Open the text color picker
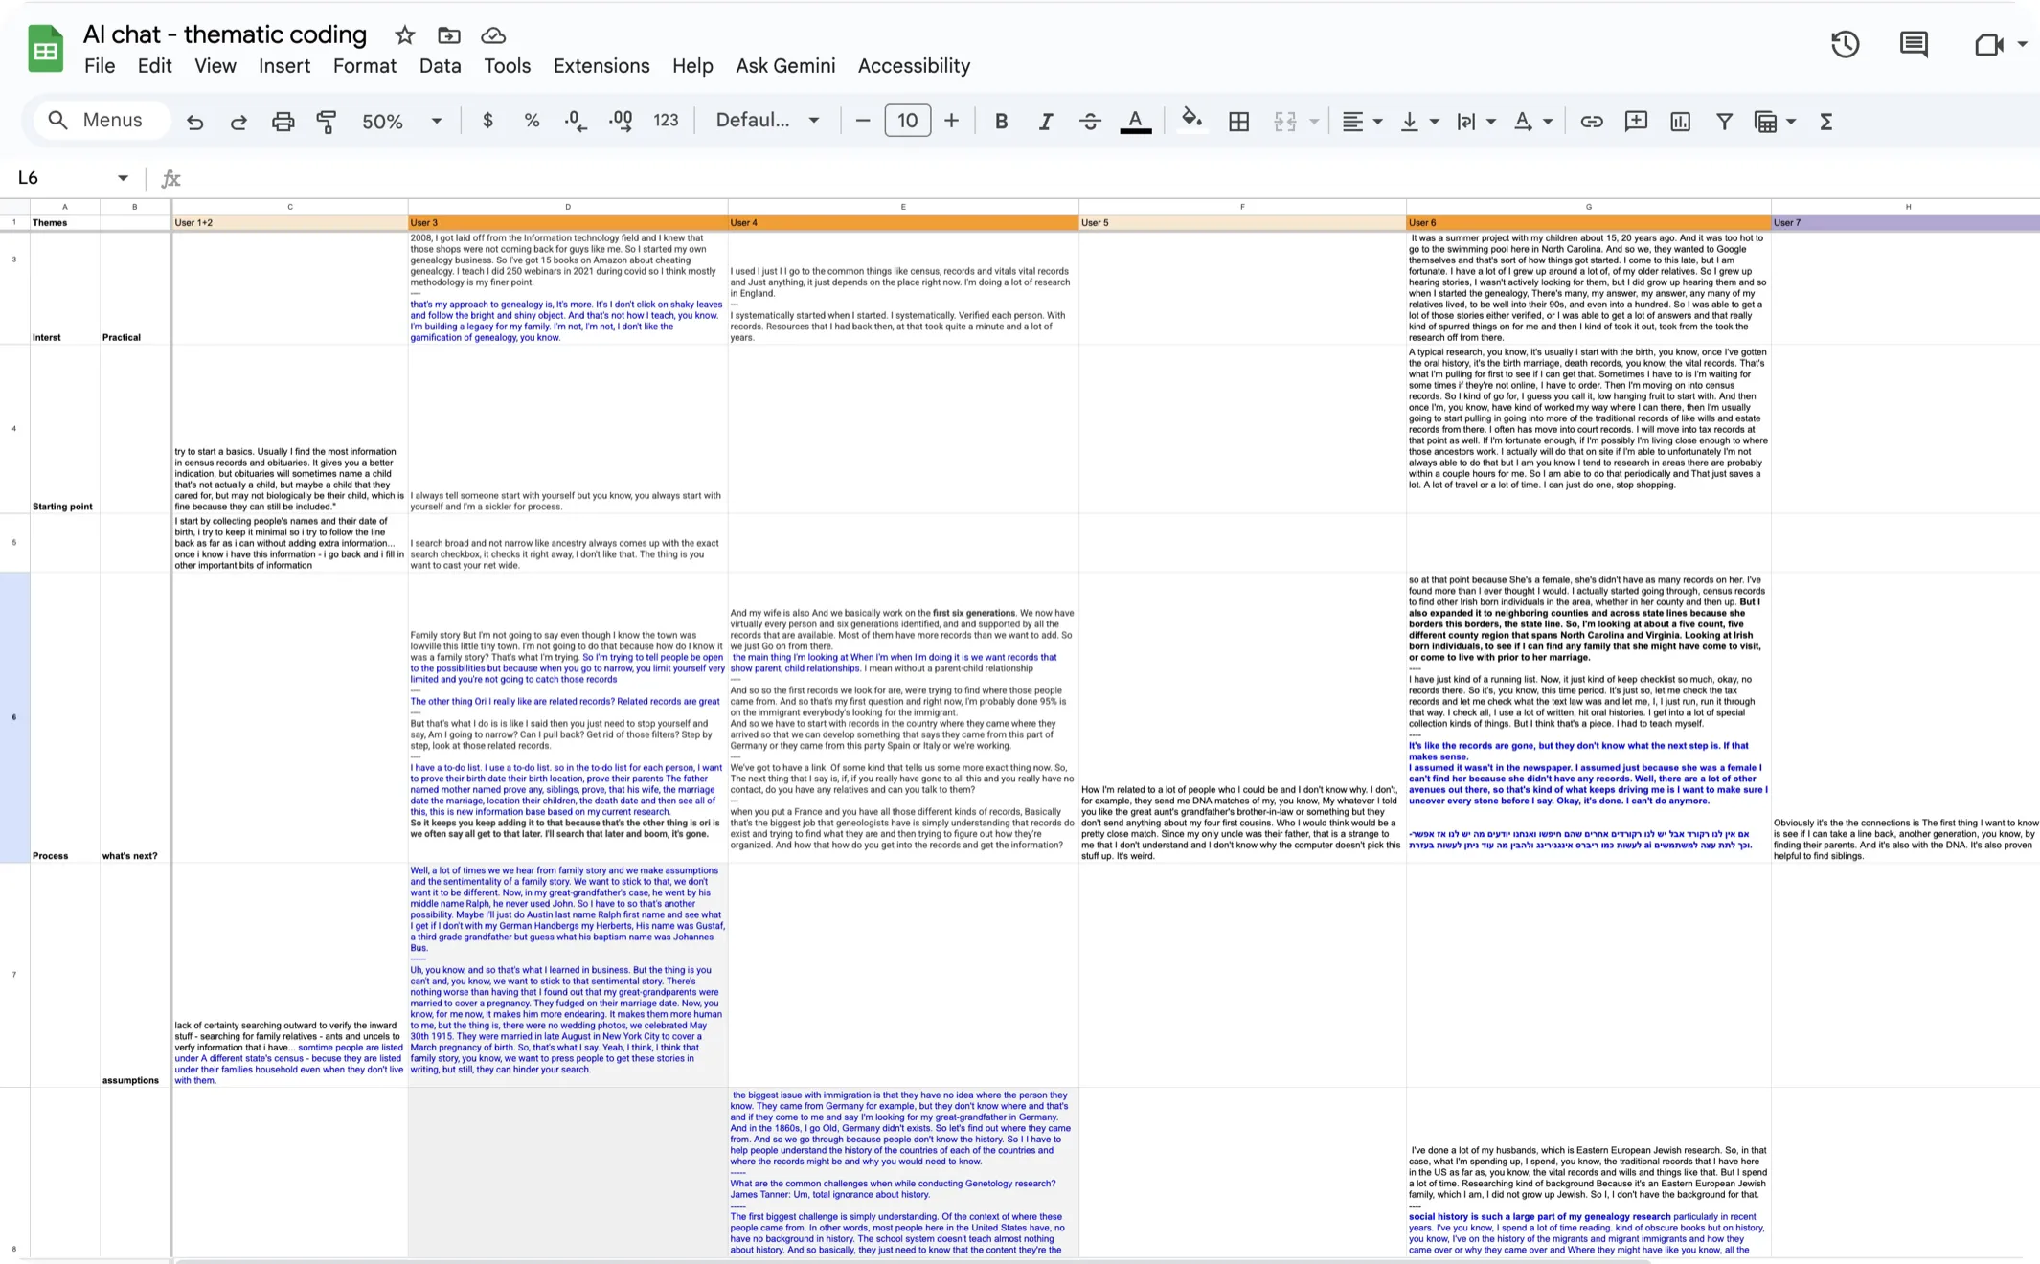This screenshot has height=1264, width=2040. [x=1135, y=121]
